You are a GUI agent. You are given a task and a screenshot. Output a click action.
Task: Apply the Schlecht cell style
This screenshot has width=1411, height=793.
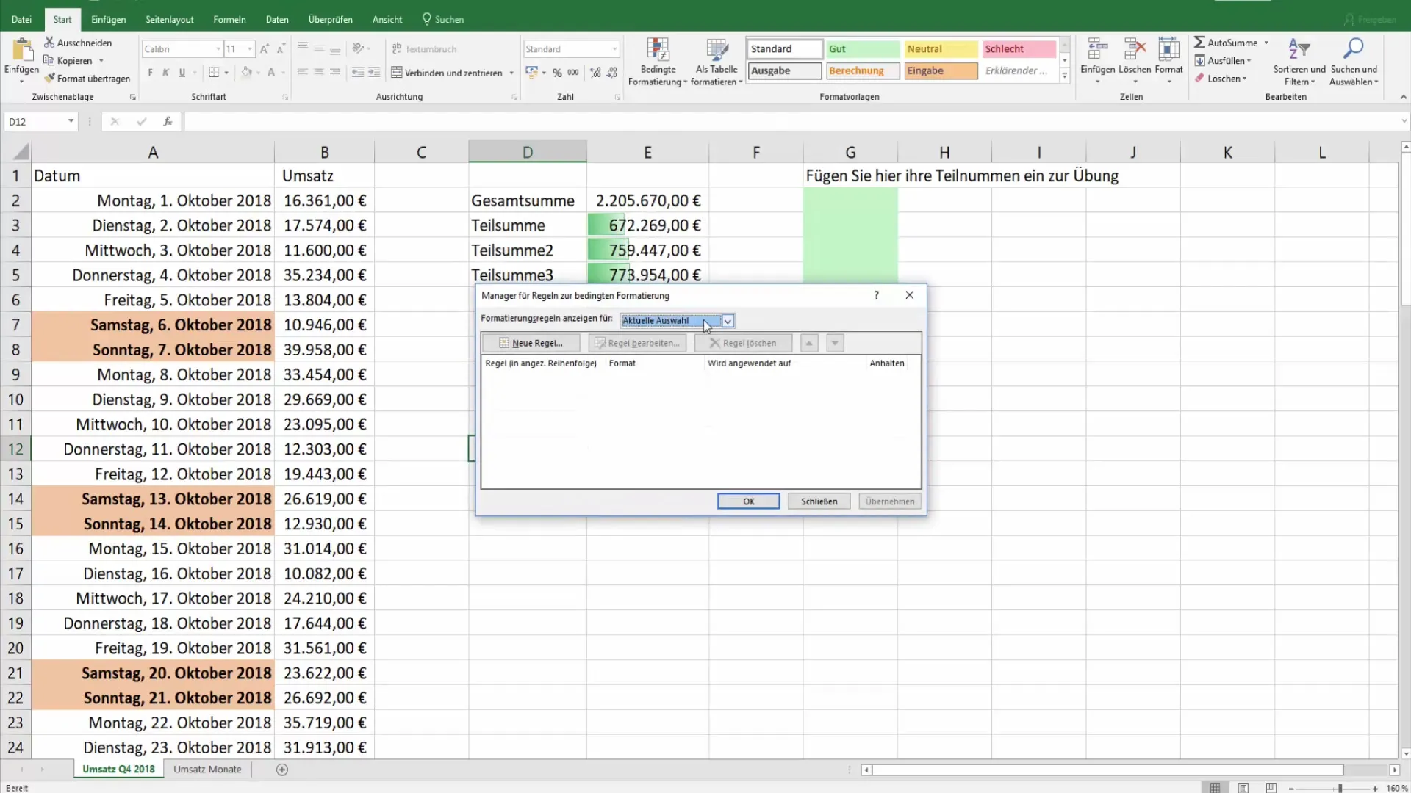click(x=1019, y=49)
